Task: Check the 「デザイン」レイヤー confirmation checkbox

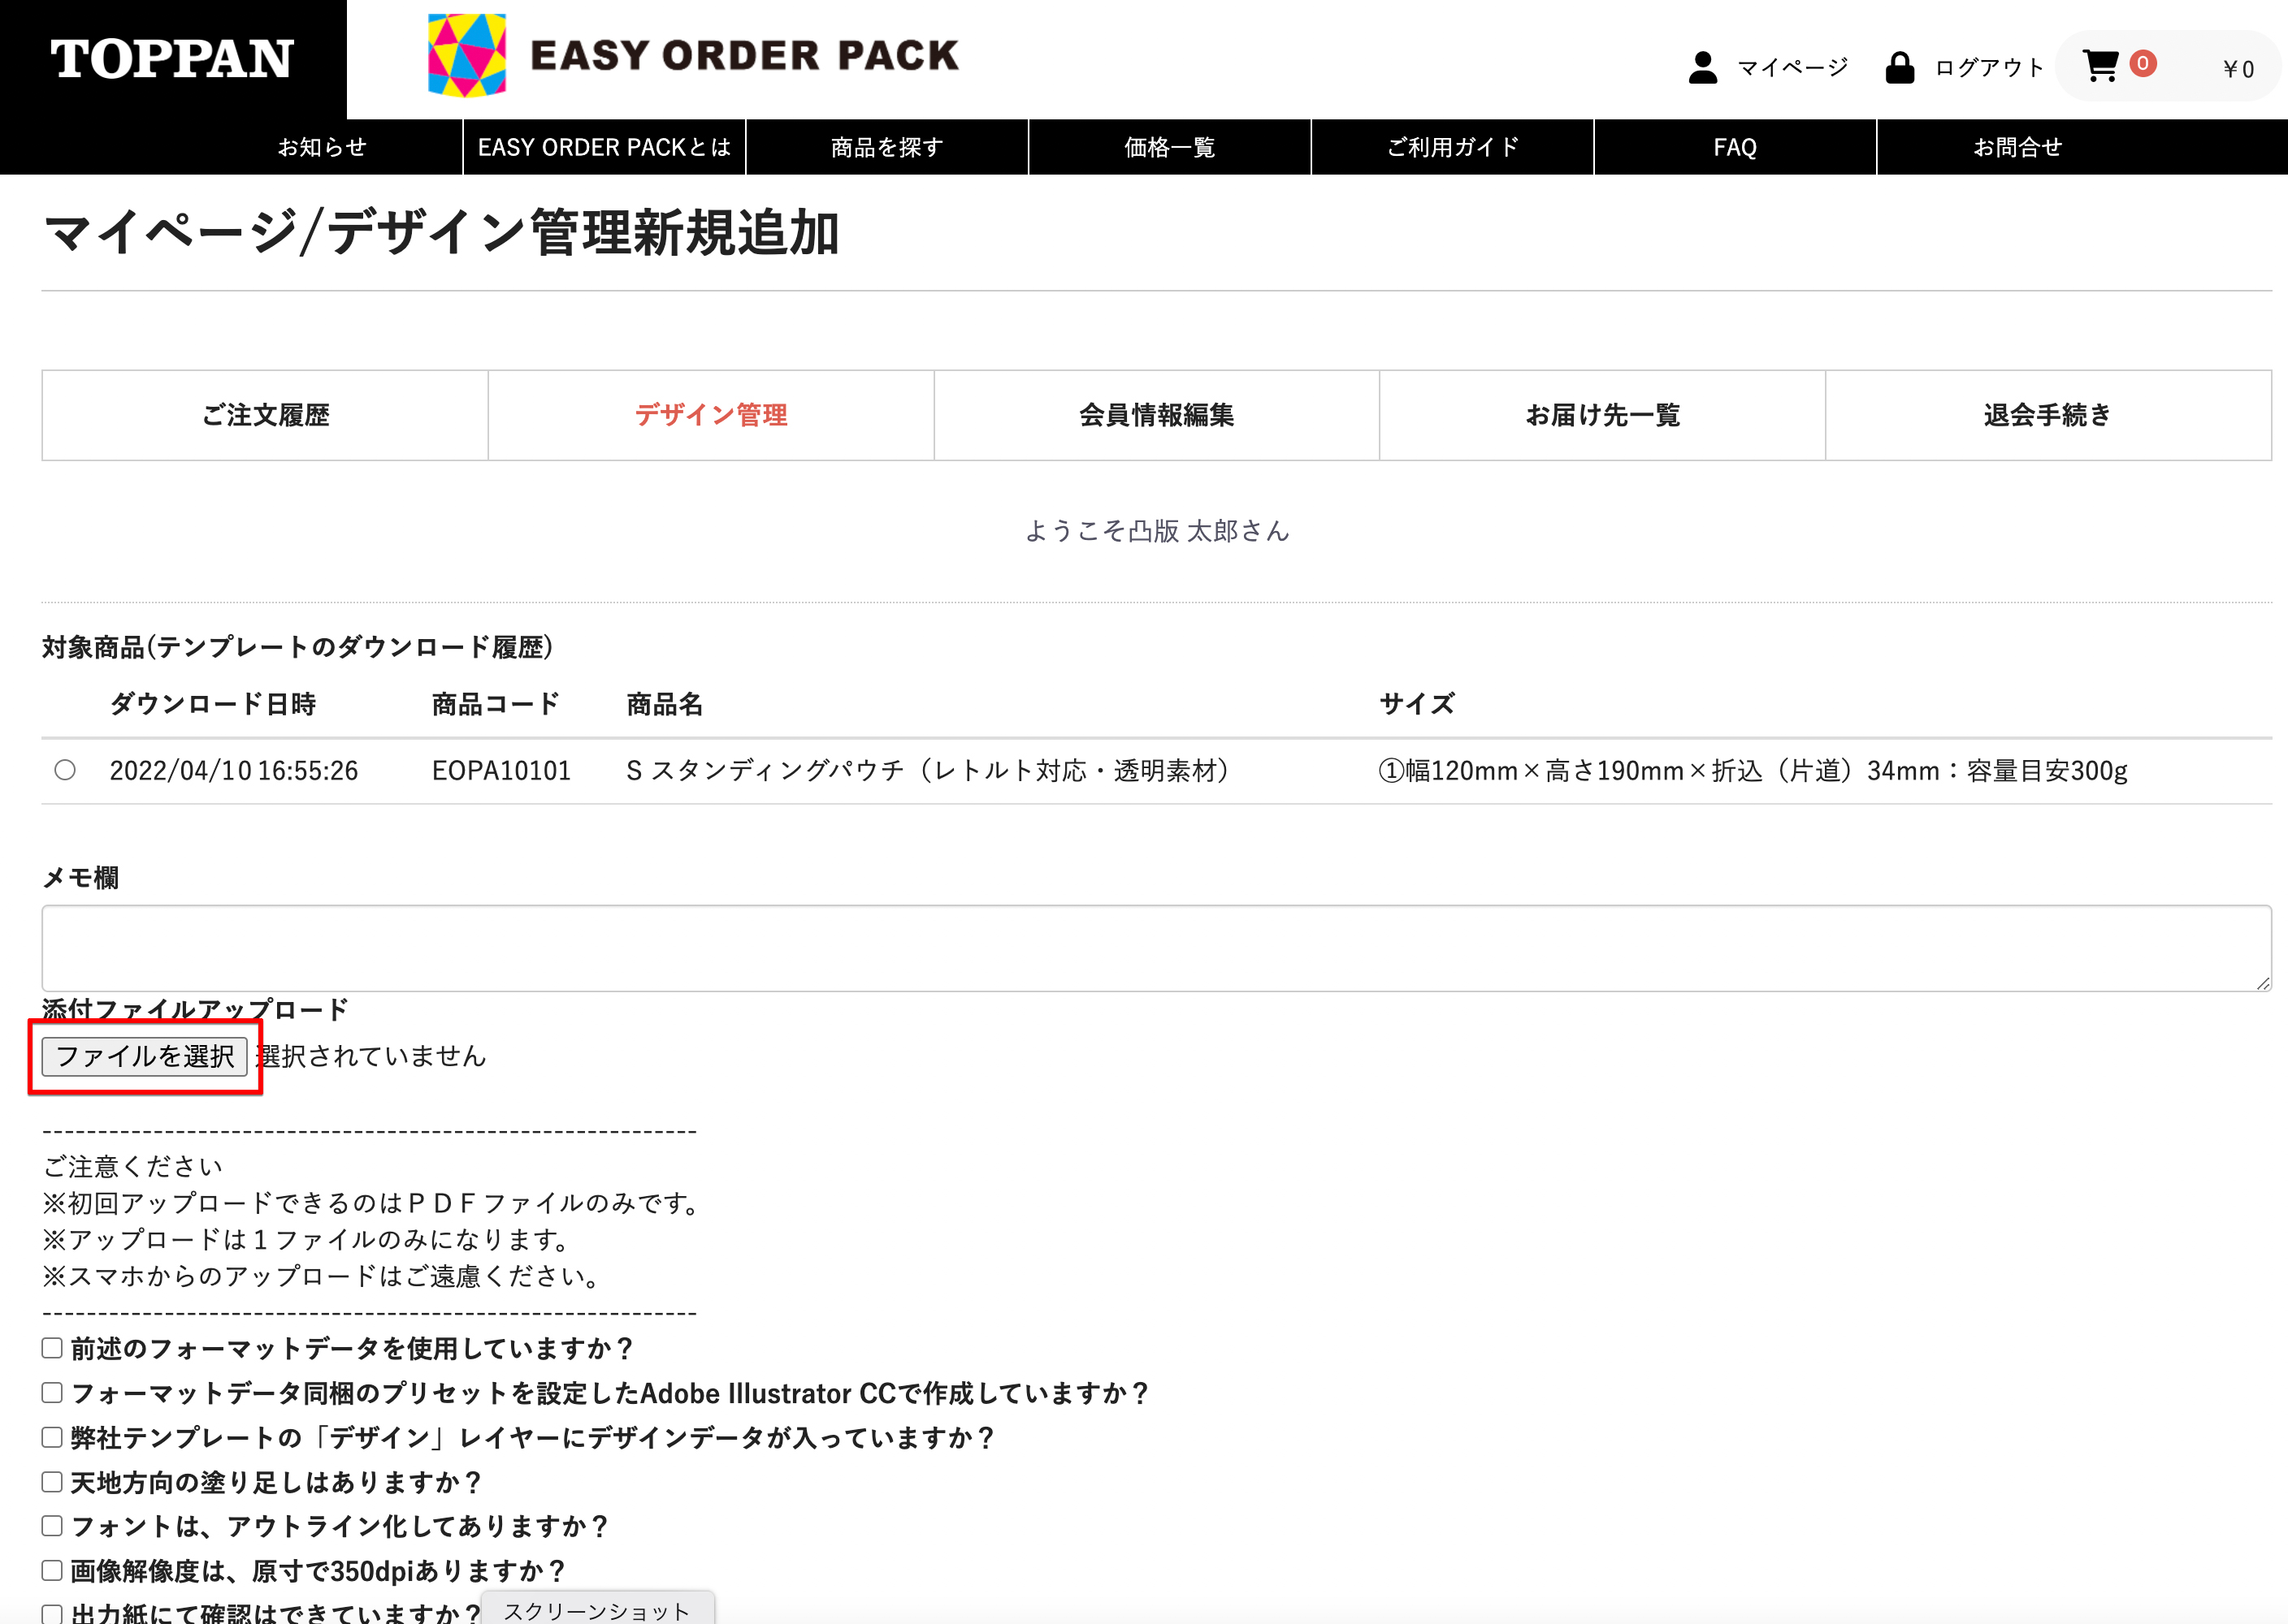Action: tap(52, 1437)
